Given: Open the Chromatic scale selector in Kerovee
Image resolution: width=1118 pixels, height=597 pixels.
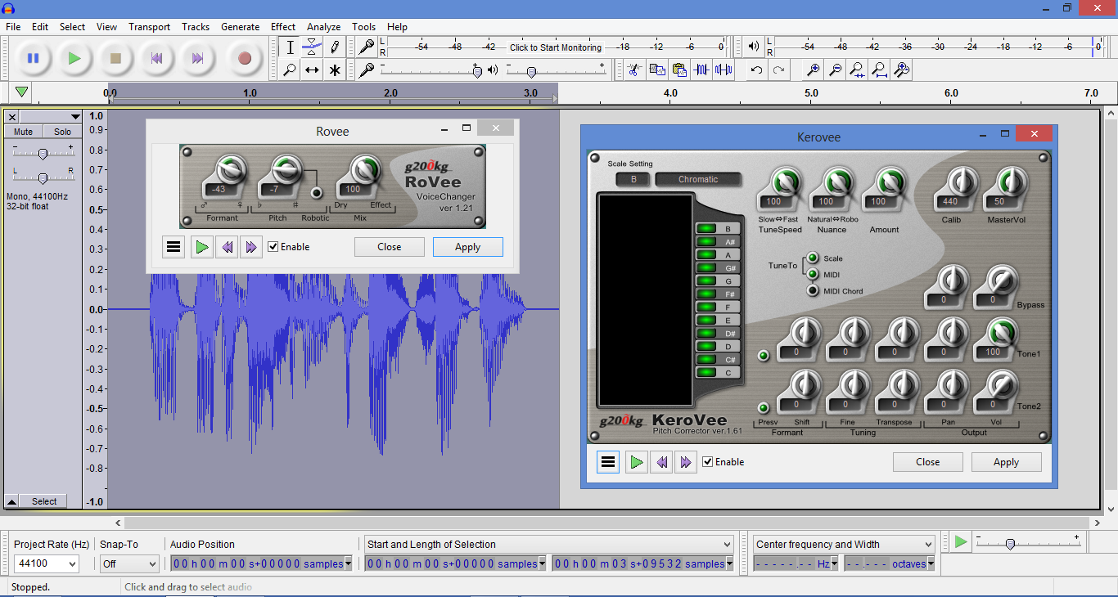Looking at the screenshot, I should click(698, 179).
